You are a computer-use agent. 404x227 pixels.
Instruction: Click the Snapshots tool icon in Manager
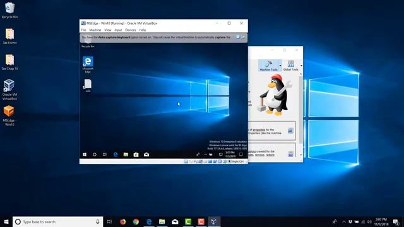click(290, 154)
